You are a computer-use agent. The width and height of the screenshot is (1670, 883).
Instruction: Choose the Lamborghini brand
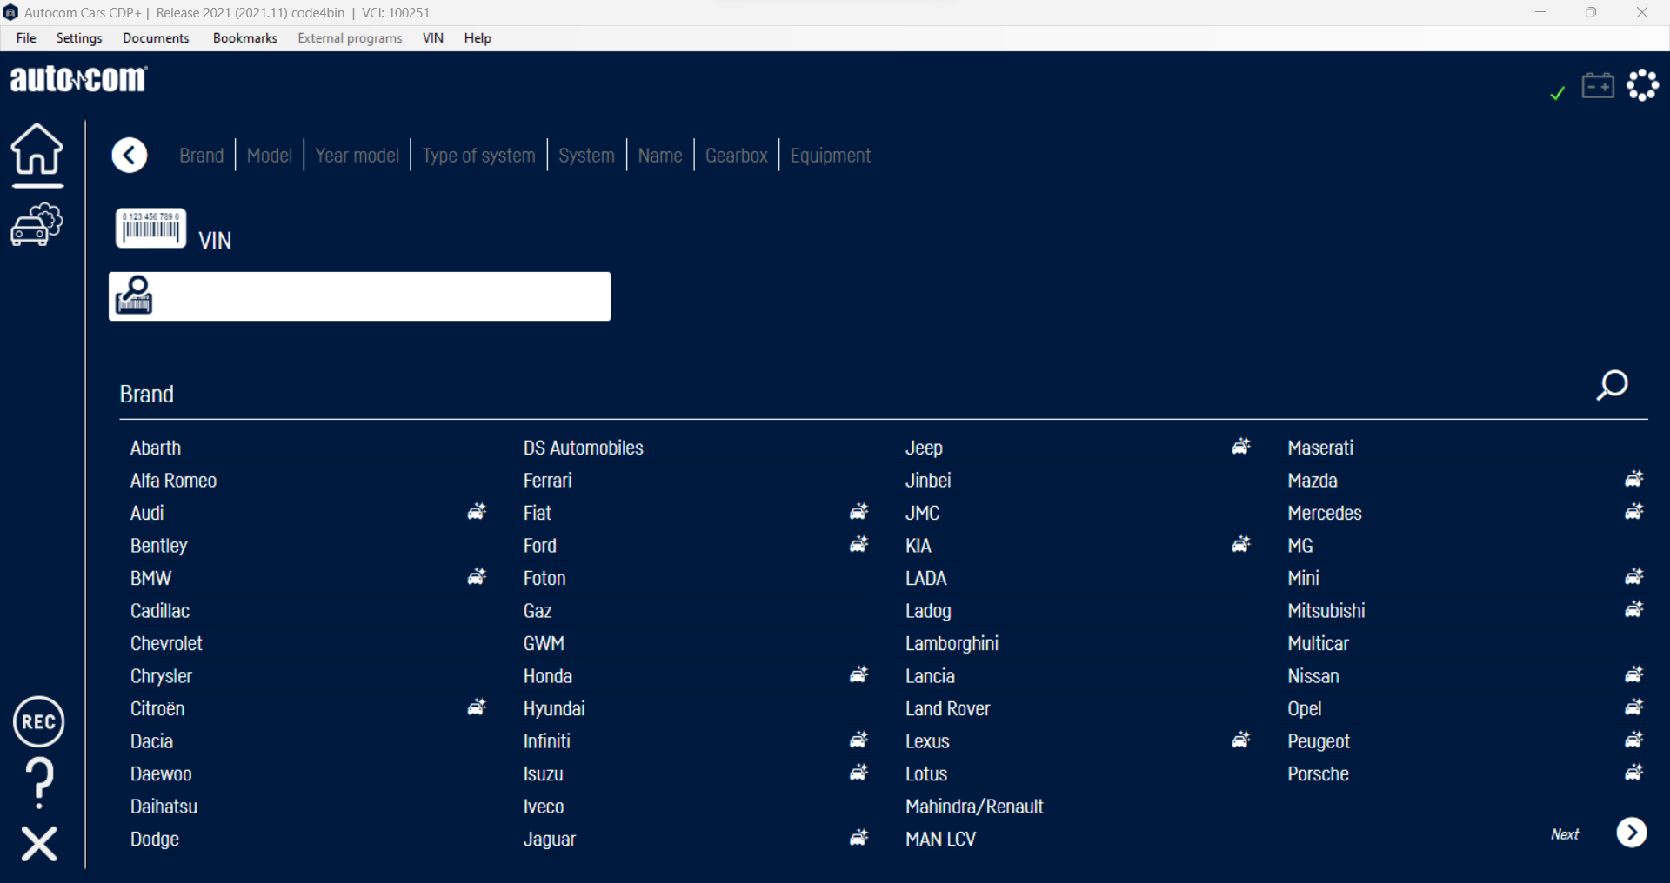point(952,643)
